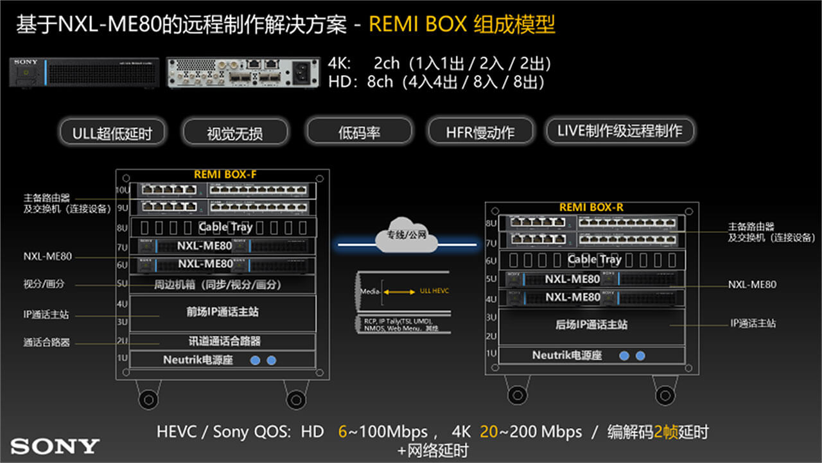Click the Cable Tray unit in REMI BOX-F
Screen dimensions: 822x463
[x=223, y=227]
